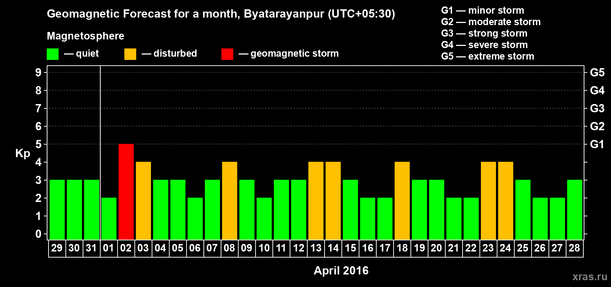Click the orange disturbed legend swatch
The height and width of the screenshot is (287, 611).
coord(130,54)
